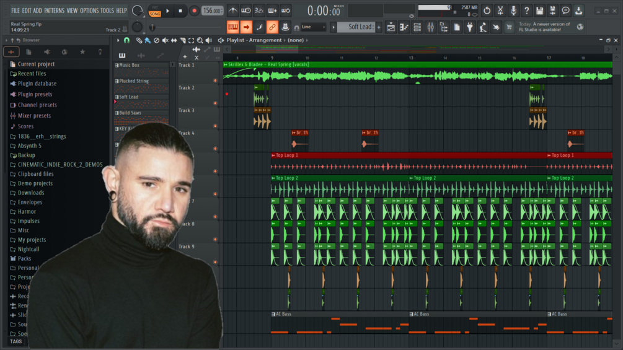Select the playlist draw pencil tool
623x350 pixels.
click(x=139, y=40)
